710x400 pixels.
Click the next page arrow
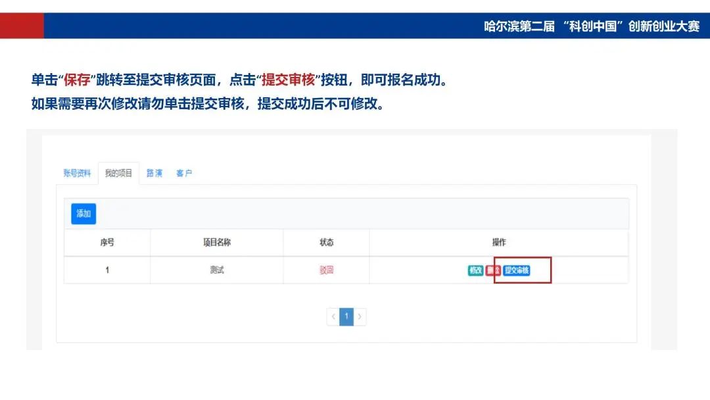(360, 316)
